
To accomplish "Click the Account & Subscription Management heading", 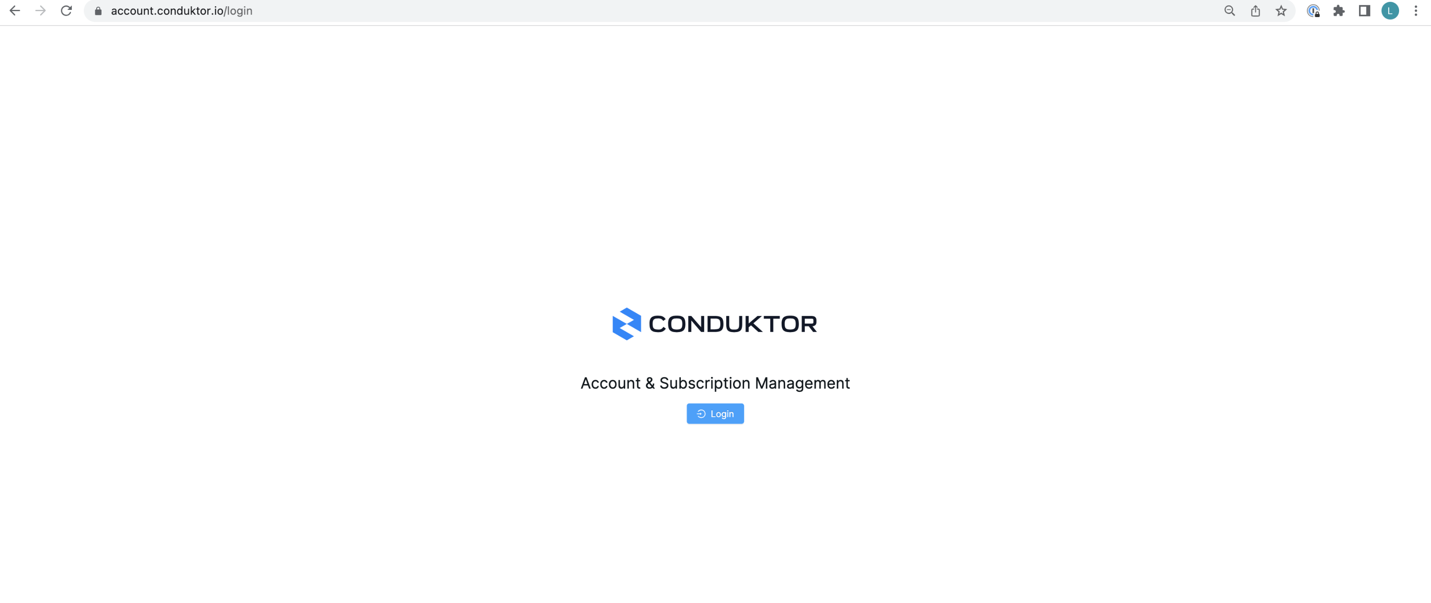I will coord(715,383).
